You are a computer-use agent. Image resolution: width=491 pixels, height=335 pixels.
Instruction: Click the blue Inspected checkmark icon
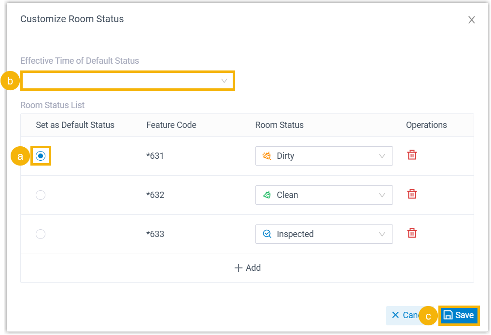point(267,234)
